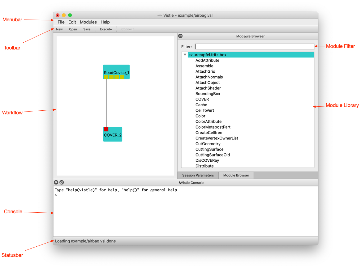This screenshot has height=268, width=361.
Task: Click the Connect toolbar button
Action: pos(127,29)
